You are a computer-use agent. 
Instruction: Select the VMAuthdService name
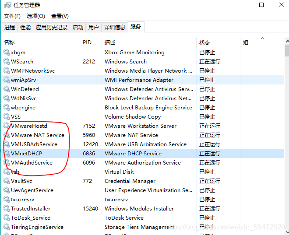point(32,163)
